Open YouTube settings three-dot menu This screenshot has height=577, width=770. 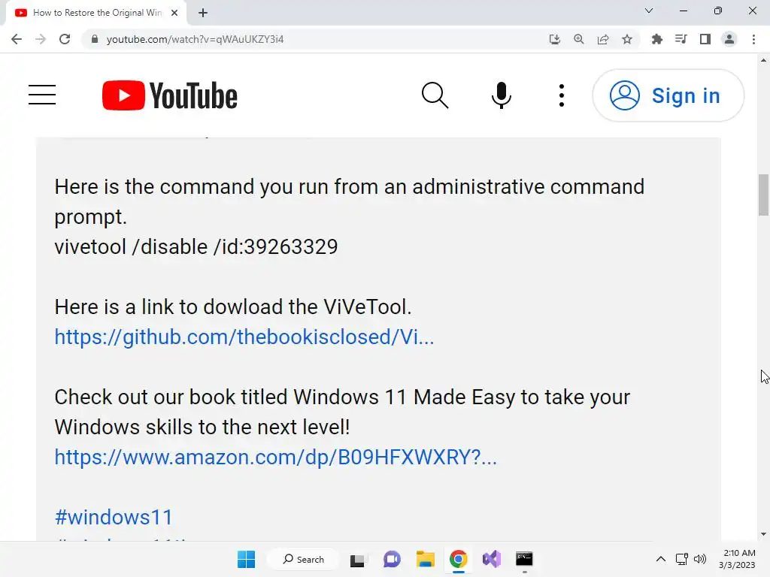point(561,95)
